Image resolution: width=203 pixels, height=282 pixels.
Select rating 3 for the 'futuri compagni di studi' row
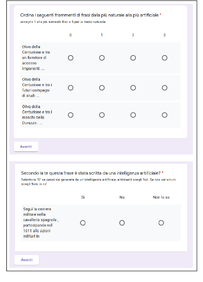pos(164,87)
